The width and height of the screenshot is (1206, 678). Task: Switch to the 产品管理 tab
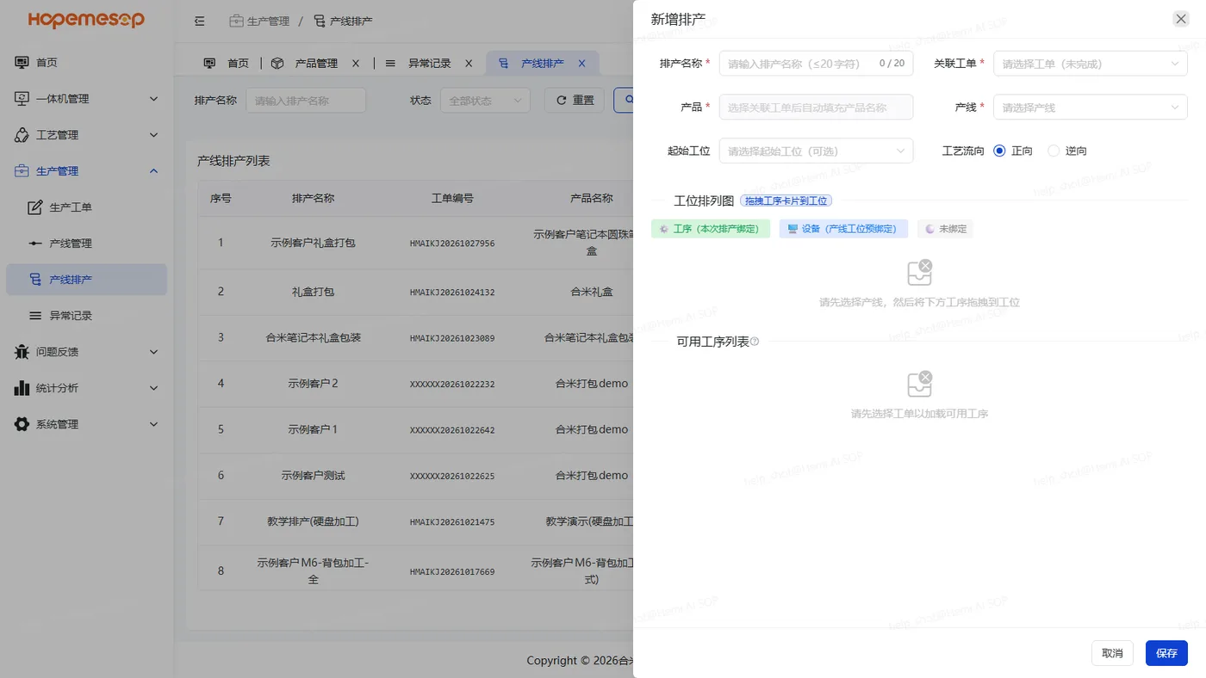315,64
